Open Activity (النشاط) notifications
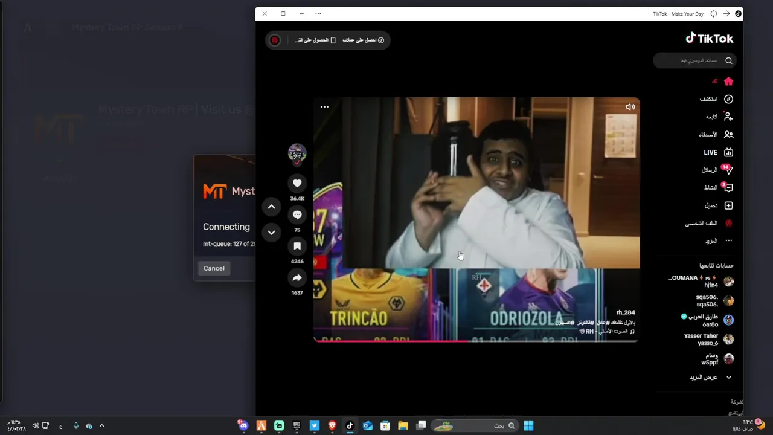The width and height of the screenshot is (773, 435). click(x=719, y=188)
